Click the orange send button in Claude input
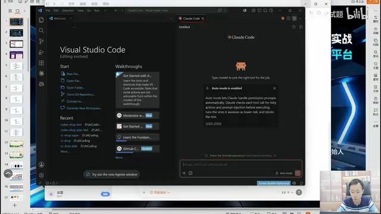Screen dimensions: 381x214 [x=298, y=173]
